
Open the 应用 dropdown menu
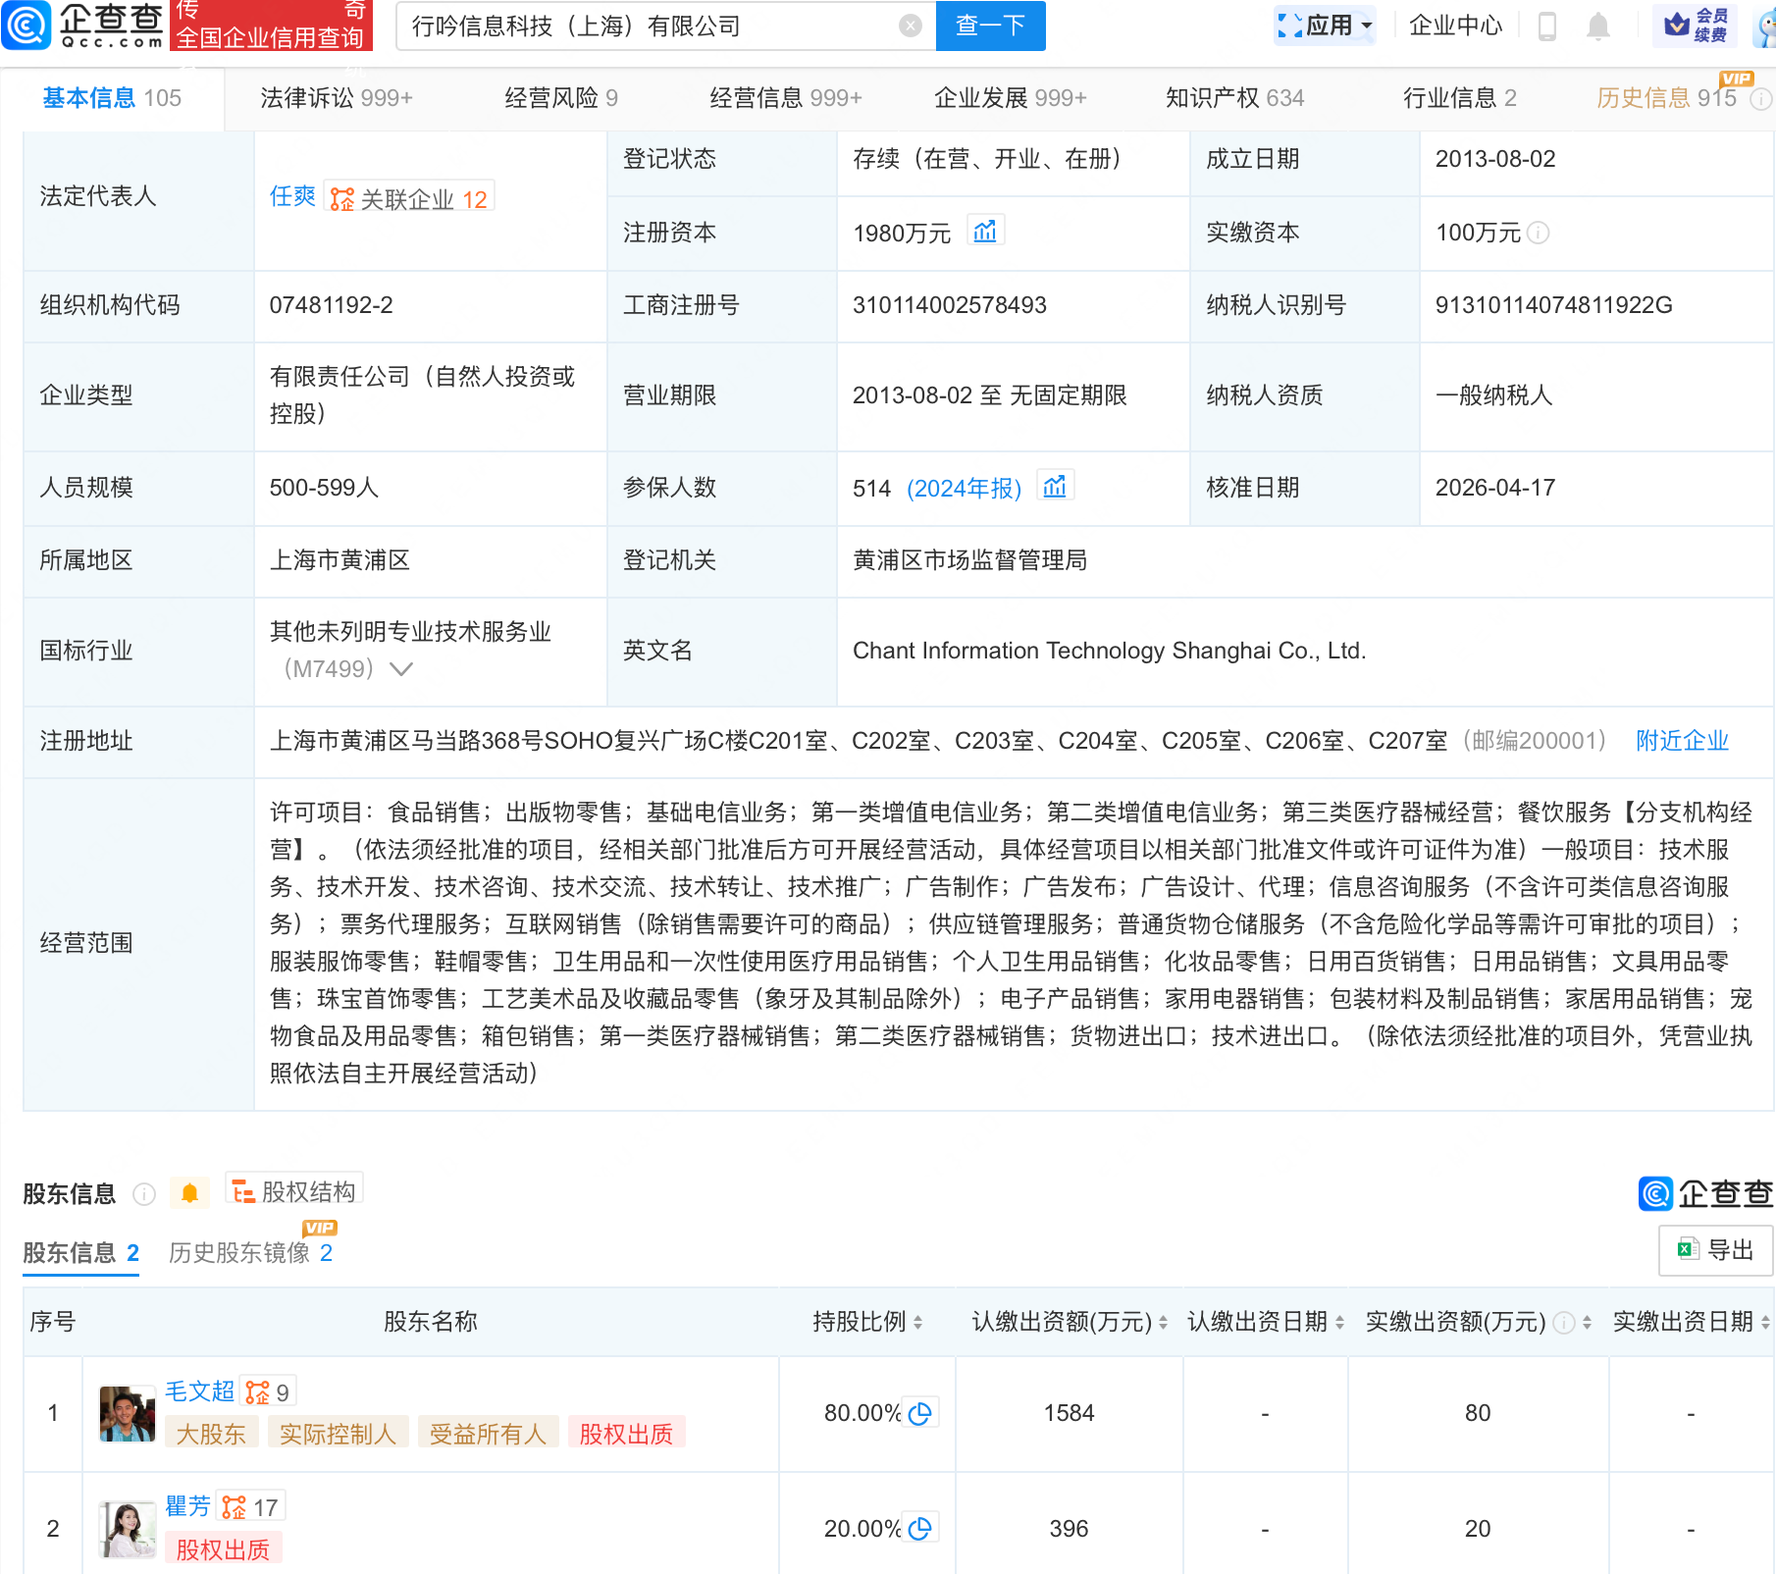(x=1326, y=26)
